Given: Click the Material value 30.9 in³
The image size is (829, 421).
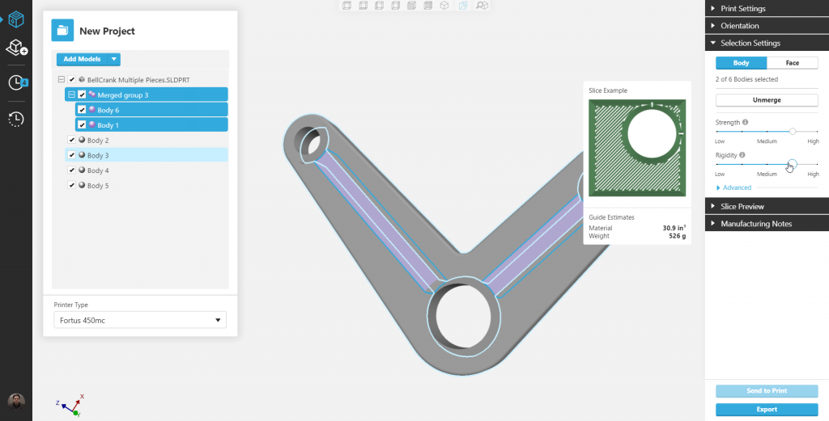Looking at the screenshot, I should [x=674, y=228].
